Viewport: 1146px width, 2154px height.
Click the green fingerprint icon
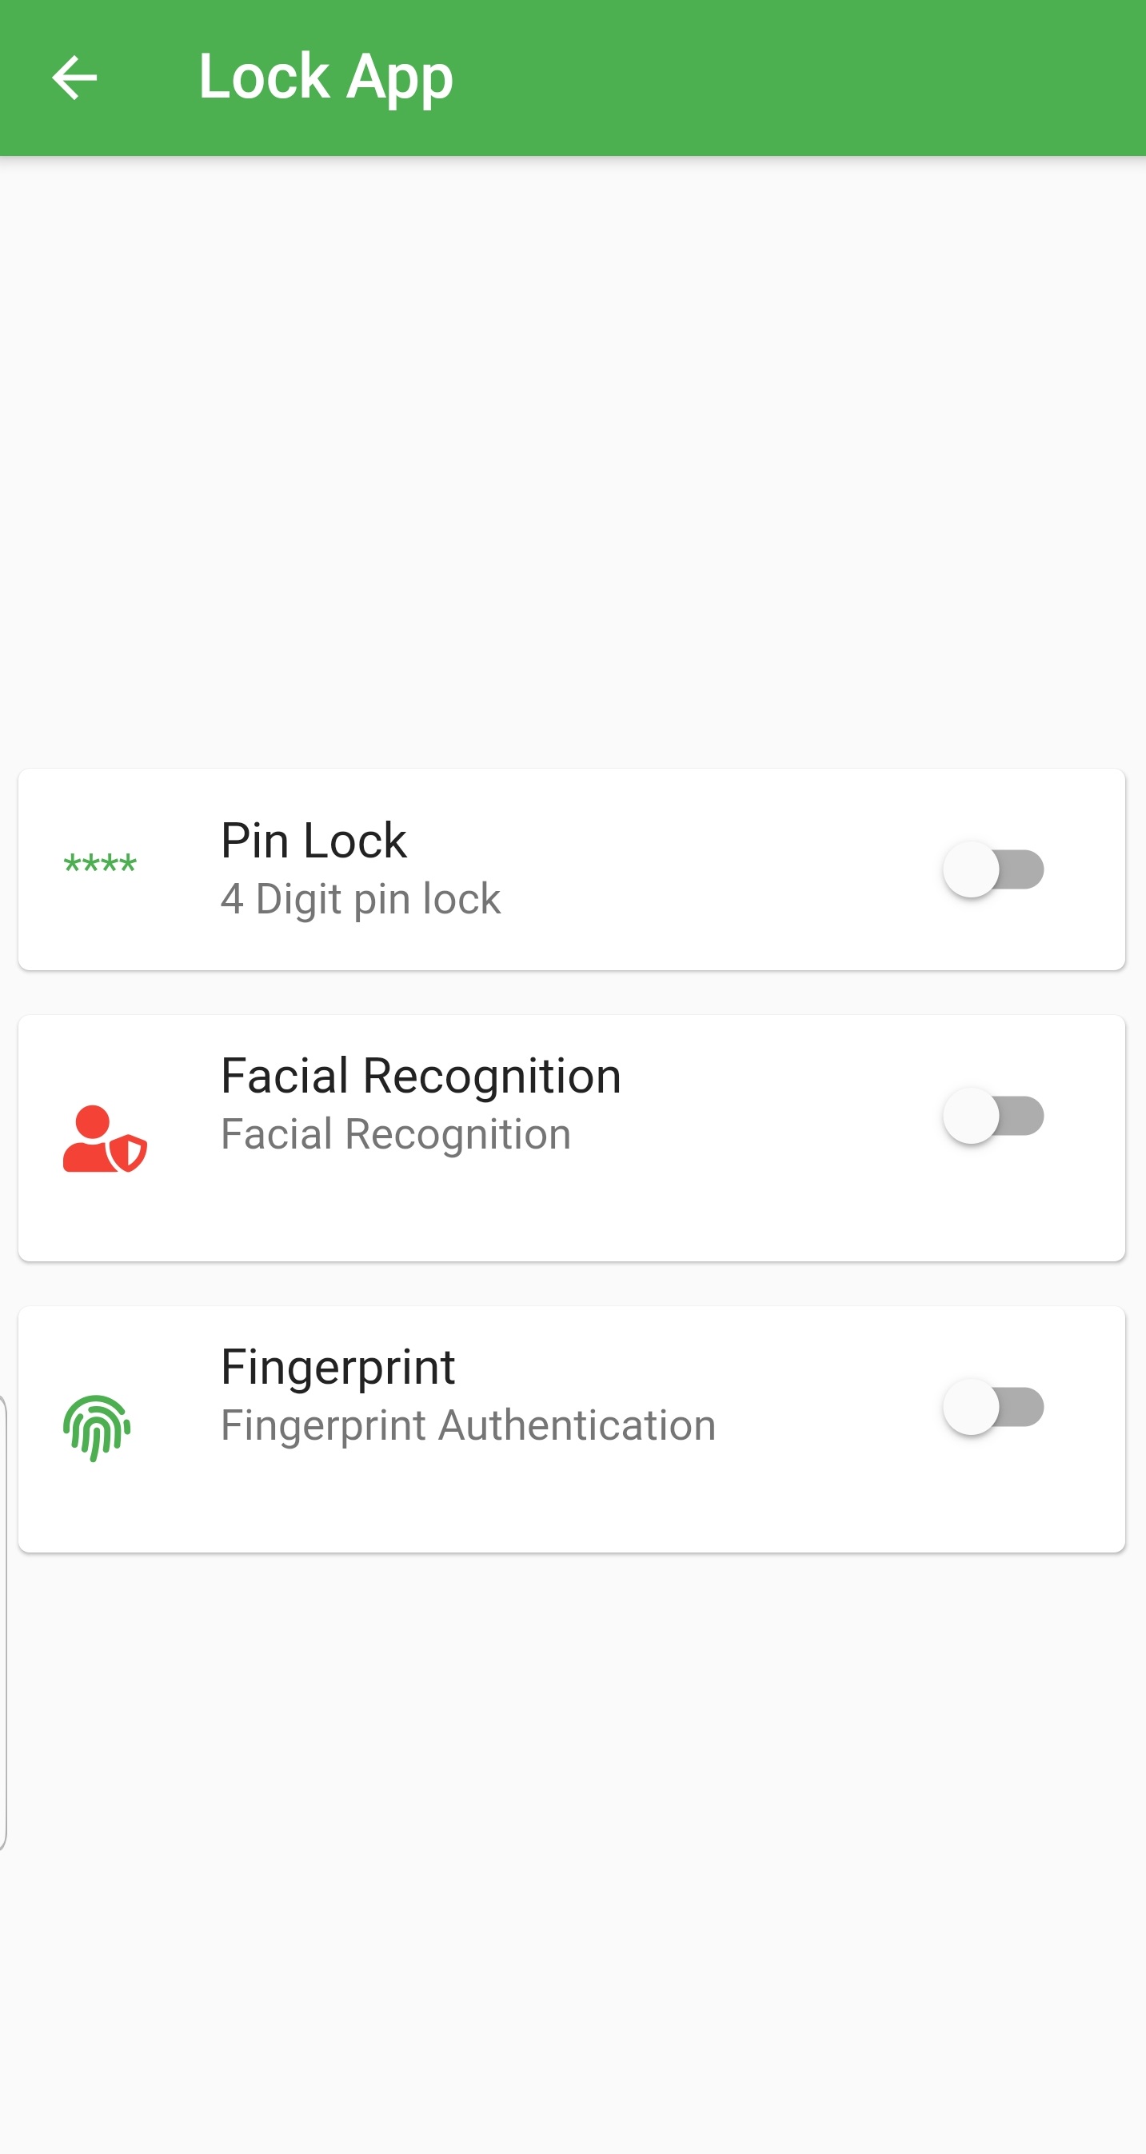[97, 1428]
